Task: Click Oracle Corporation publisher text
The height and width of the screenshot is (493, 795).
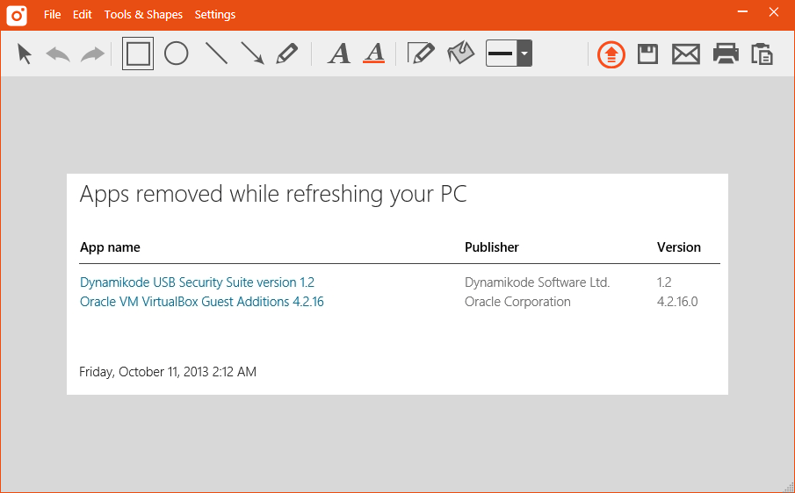Action: pyautogui.click(x=517, y=302)
